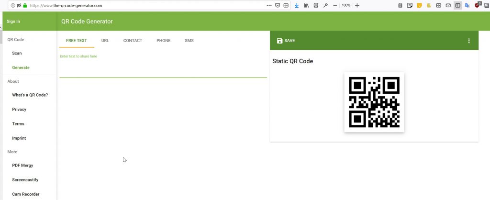Open the Scan sidebar item

pos(17,53)
